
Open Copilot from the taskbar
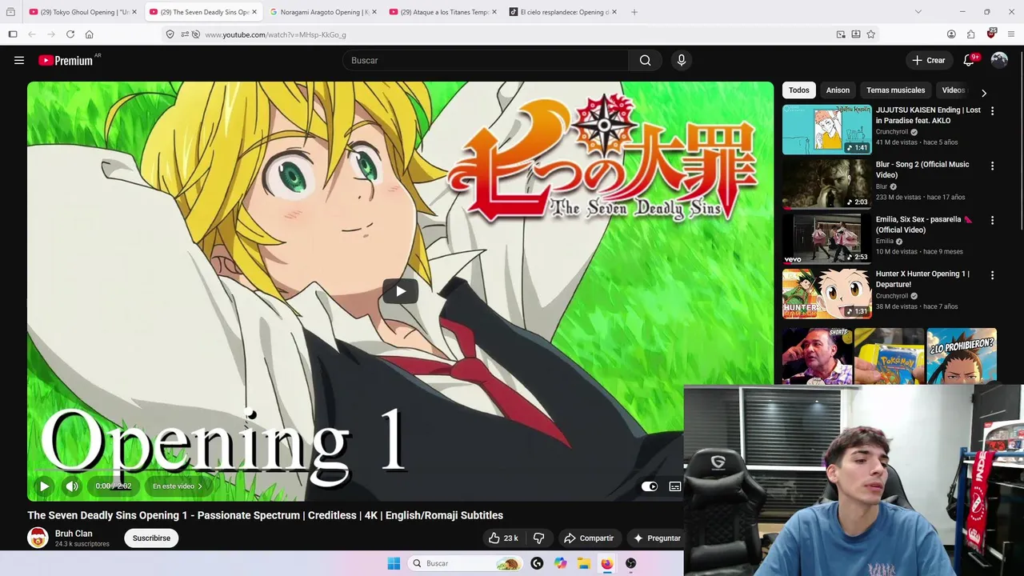pos(560,563)
